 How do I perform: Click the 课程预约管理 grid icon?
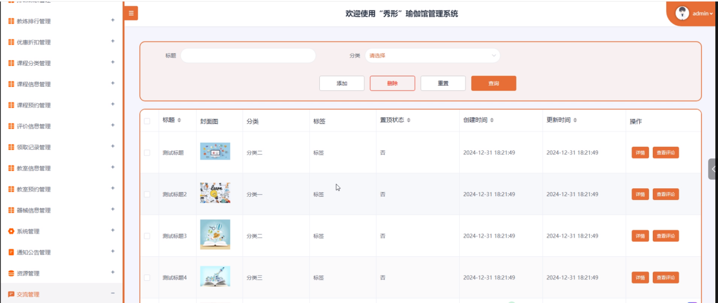click(11, 105)
